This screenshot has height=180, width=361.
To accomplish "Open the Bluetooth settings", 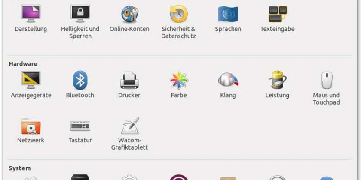I will click(x=80, y=81).
